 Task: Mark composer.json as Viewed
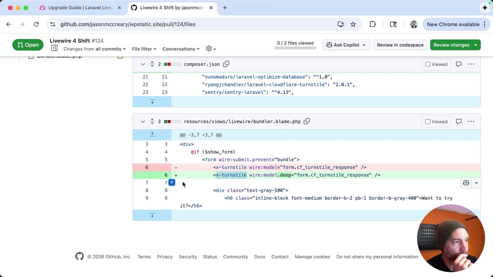pos(436,64)
